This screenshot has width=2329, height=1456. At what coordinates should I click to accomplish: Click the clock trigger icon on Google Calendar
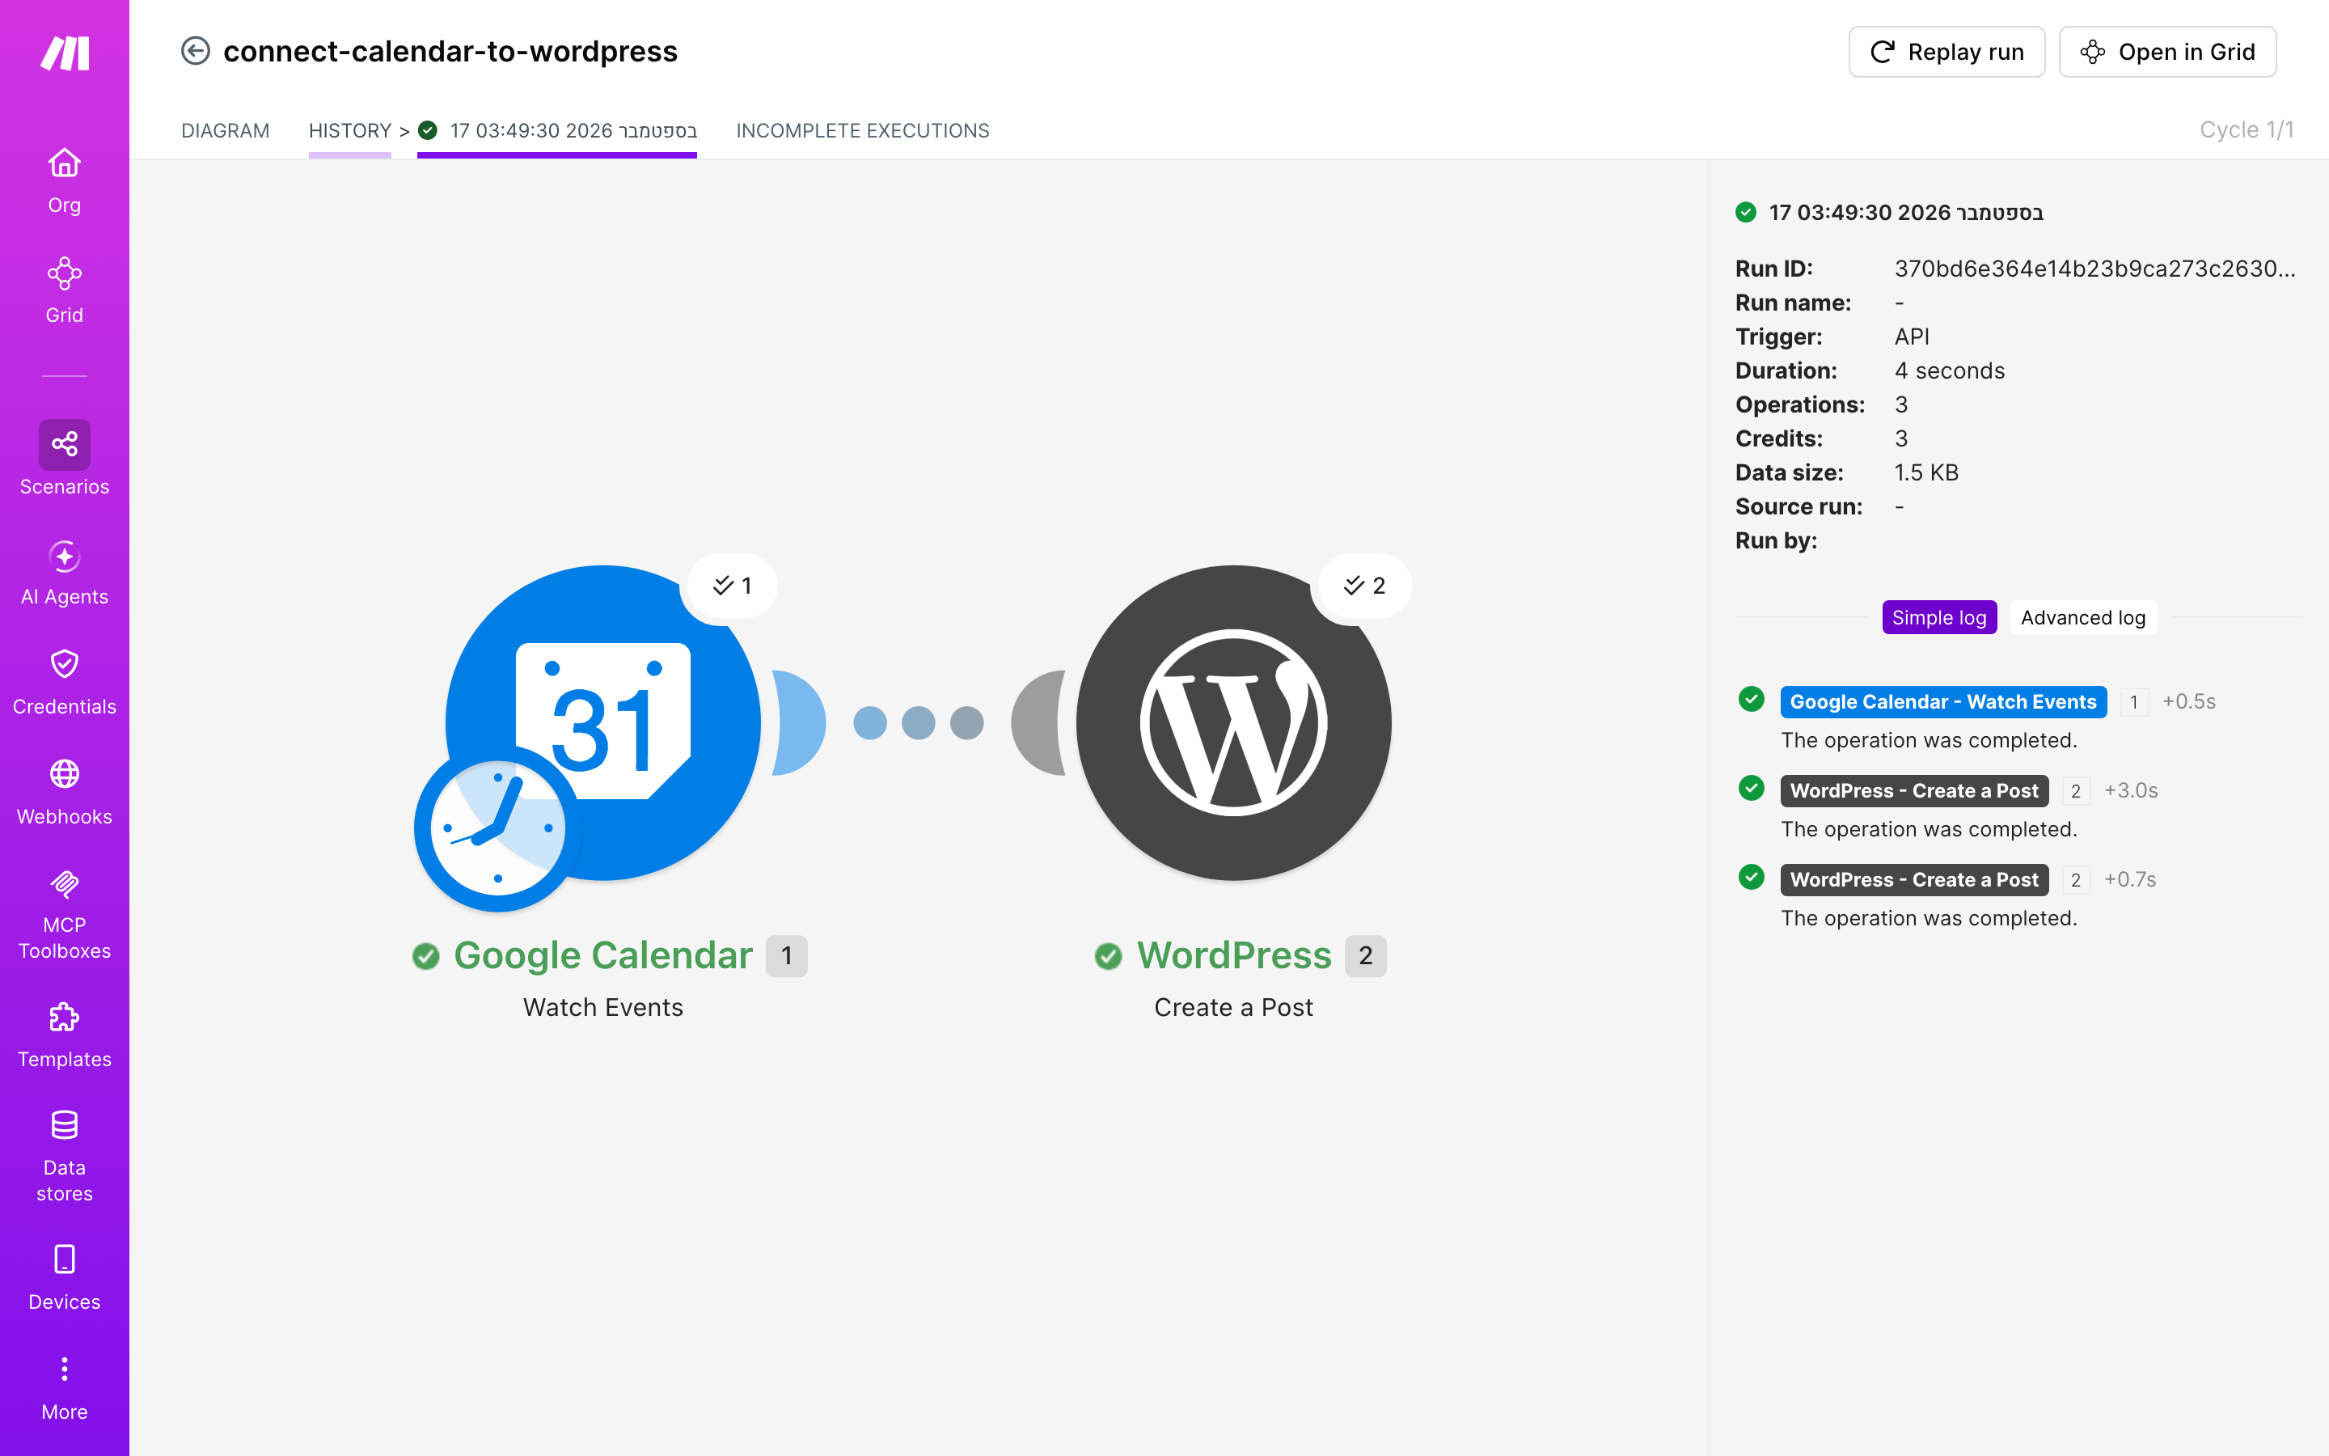pyautogui.click(x=497, y=828)
